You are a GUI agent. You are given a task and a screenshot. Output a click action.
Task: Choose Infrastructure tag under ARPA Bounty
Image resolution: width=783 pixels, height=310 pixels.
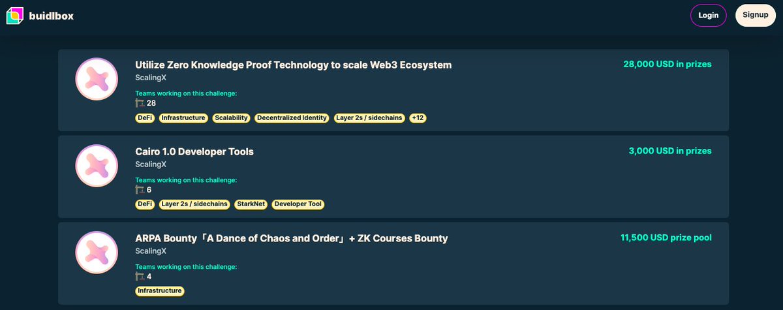(x=160, y=291)
